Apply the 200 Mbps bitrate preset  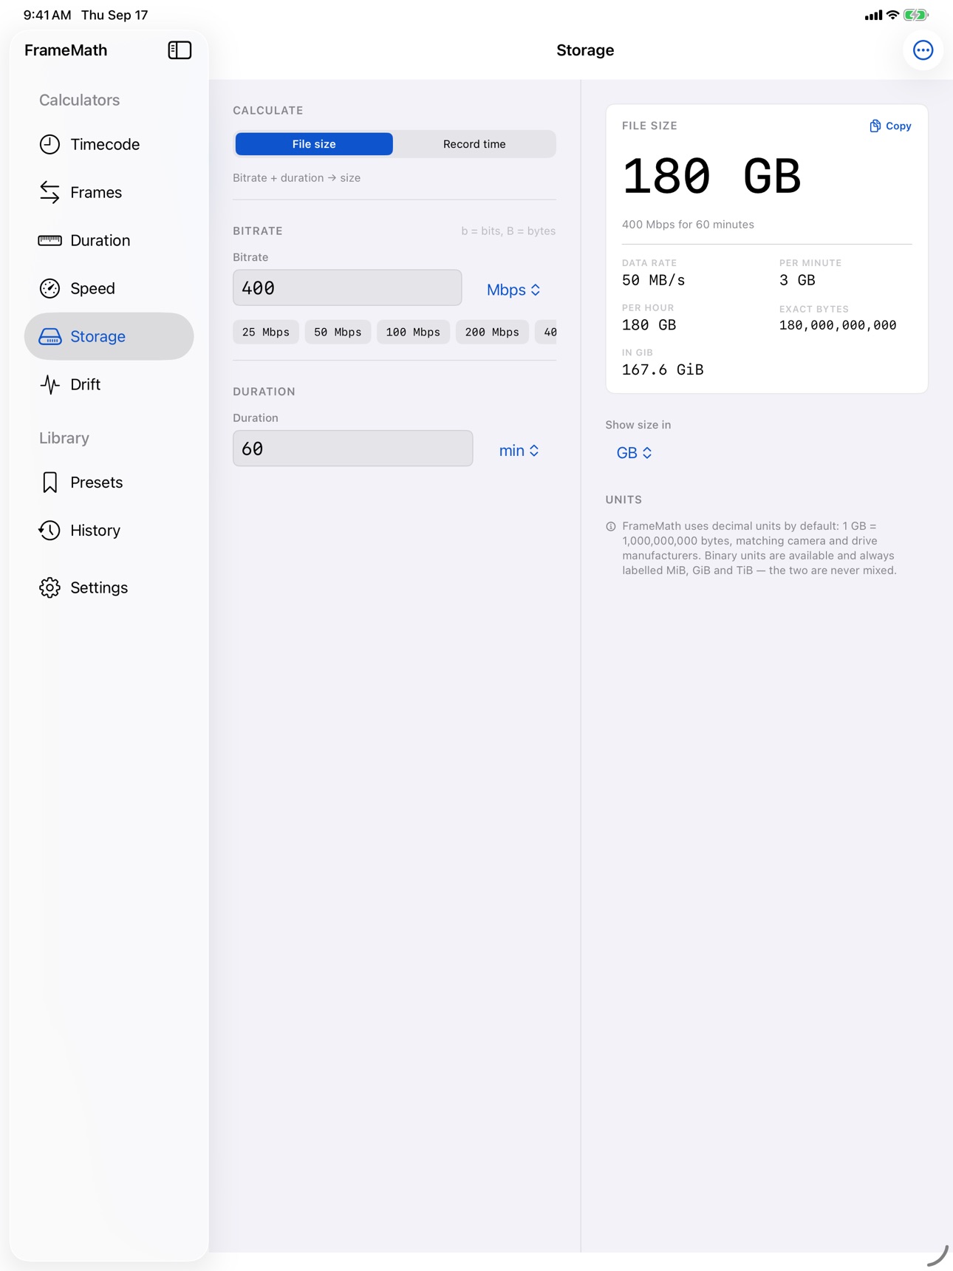tap(492, 333)
